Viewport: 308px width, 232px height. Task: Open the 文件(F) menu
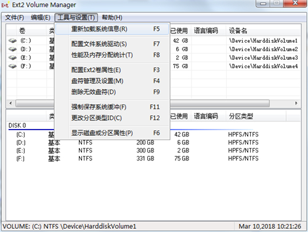[x=14, y=18]
